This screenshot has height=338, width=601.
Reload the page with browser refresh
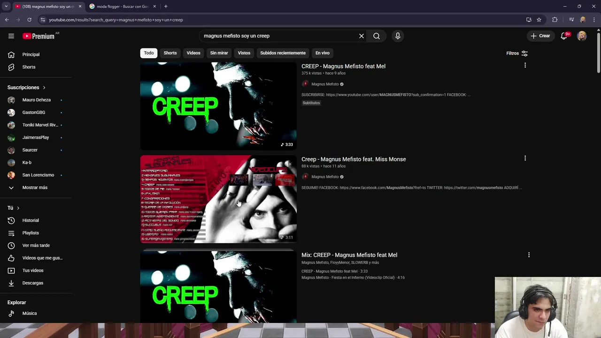click(x=29, y=20)
